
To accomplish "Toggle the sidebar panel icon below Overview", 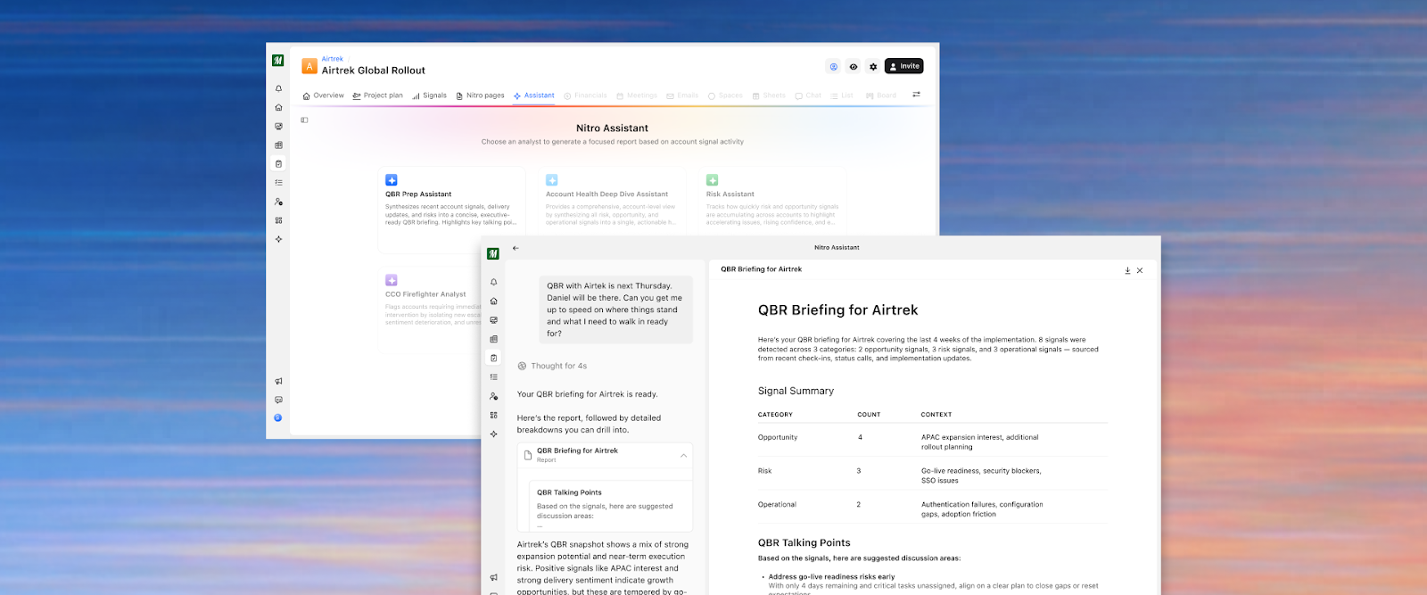I will point(304,120).
